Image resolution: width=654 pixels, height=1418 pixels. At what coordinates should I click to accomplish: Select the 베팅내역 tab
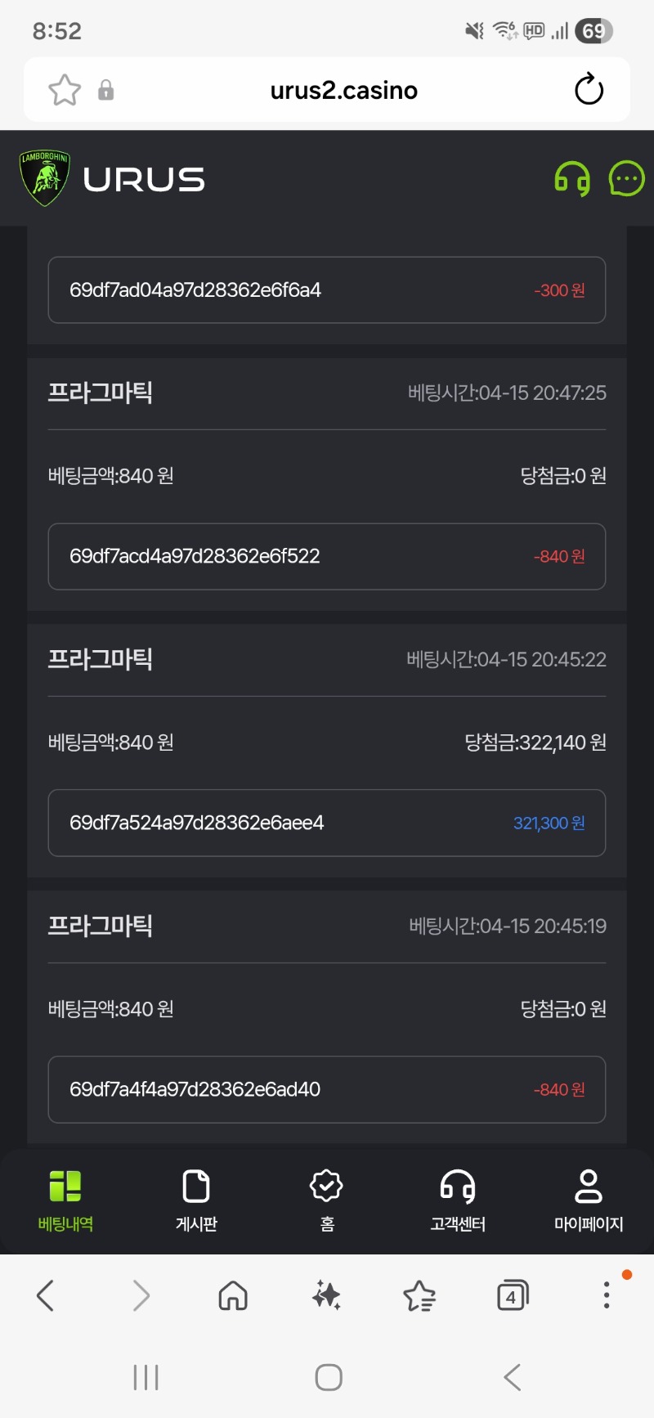pos(65,1200)
